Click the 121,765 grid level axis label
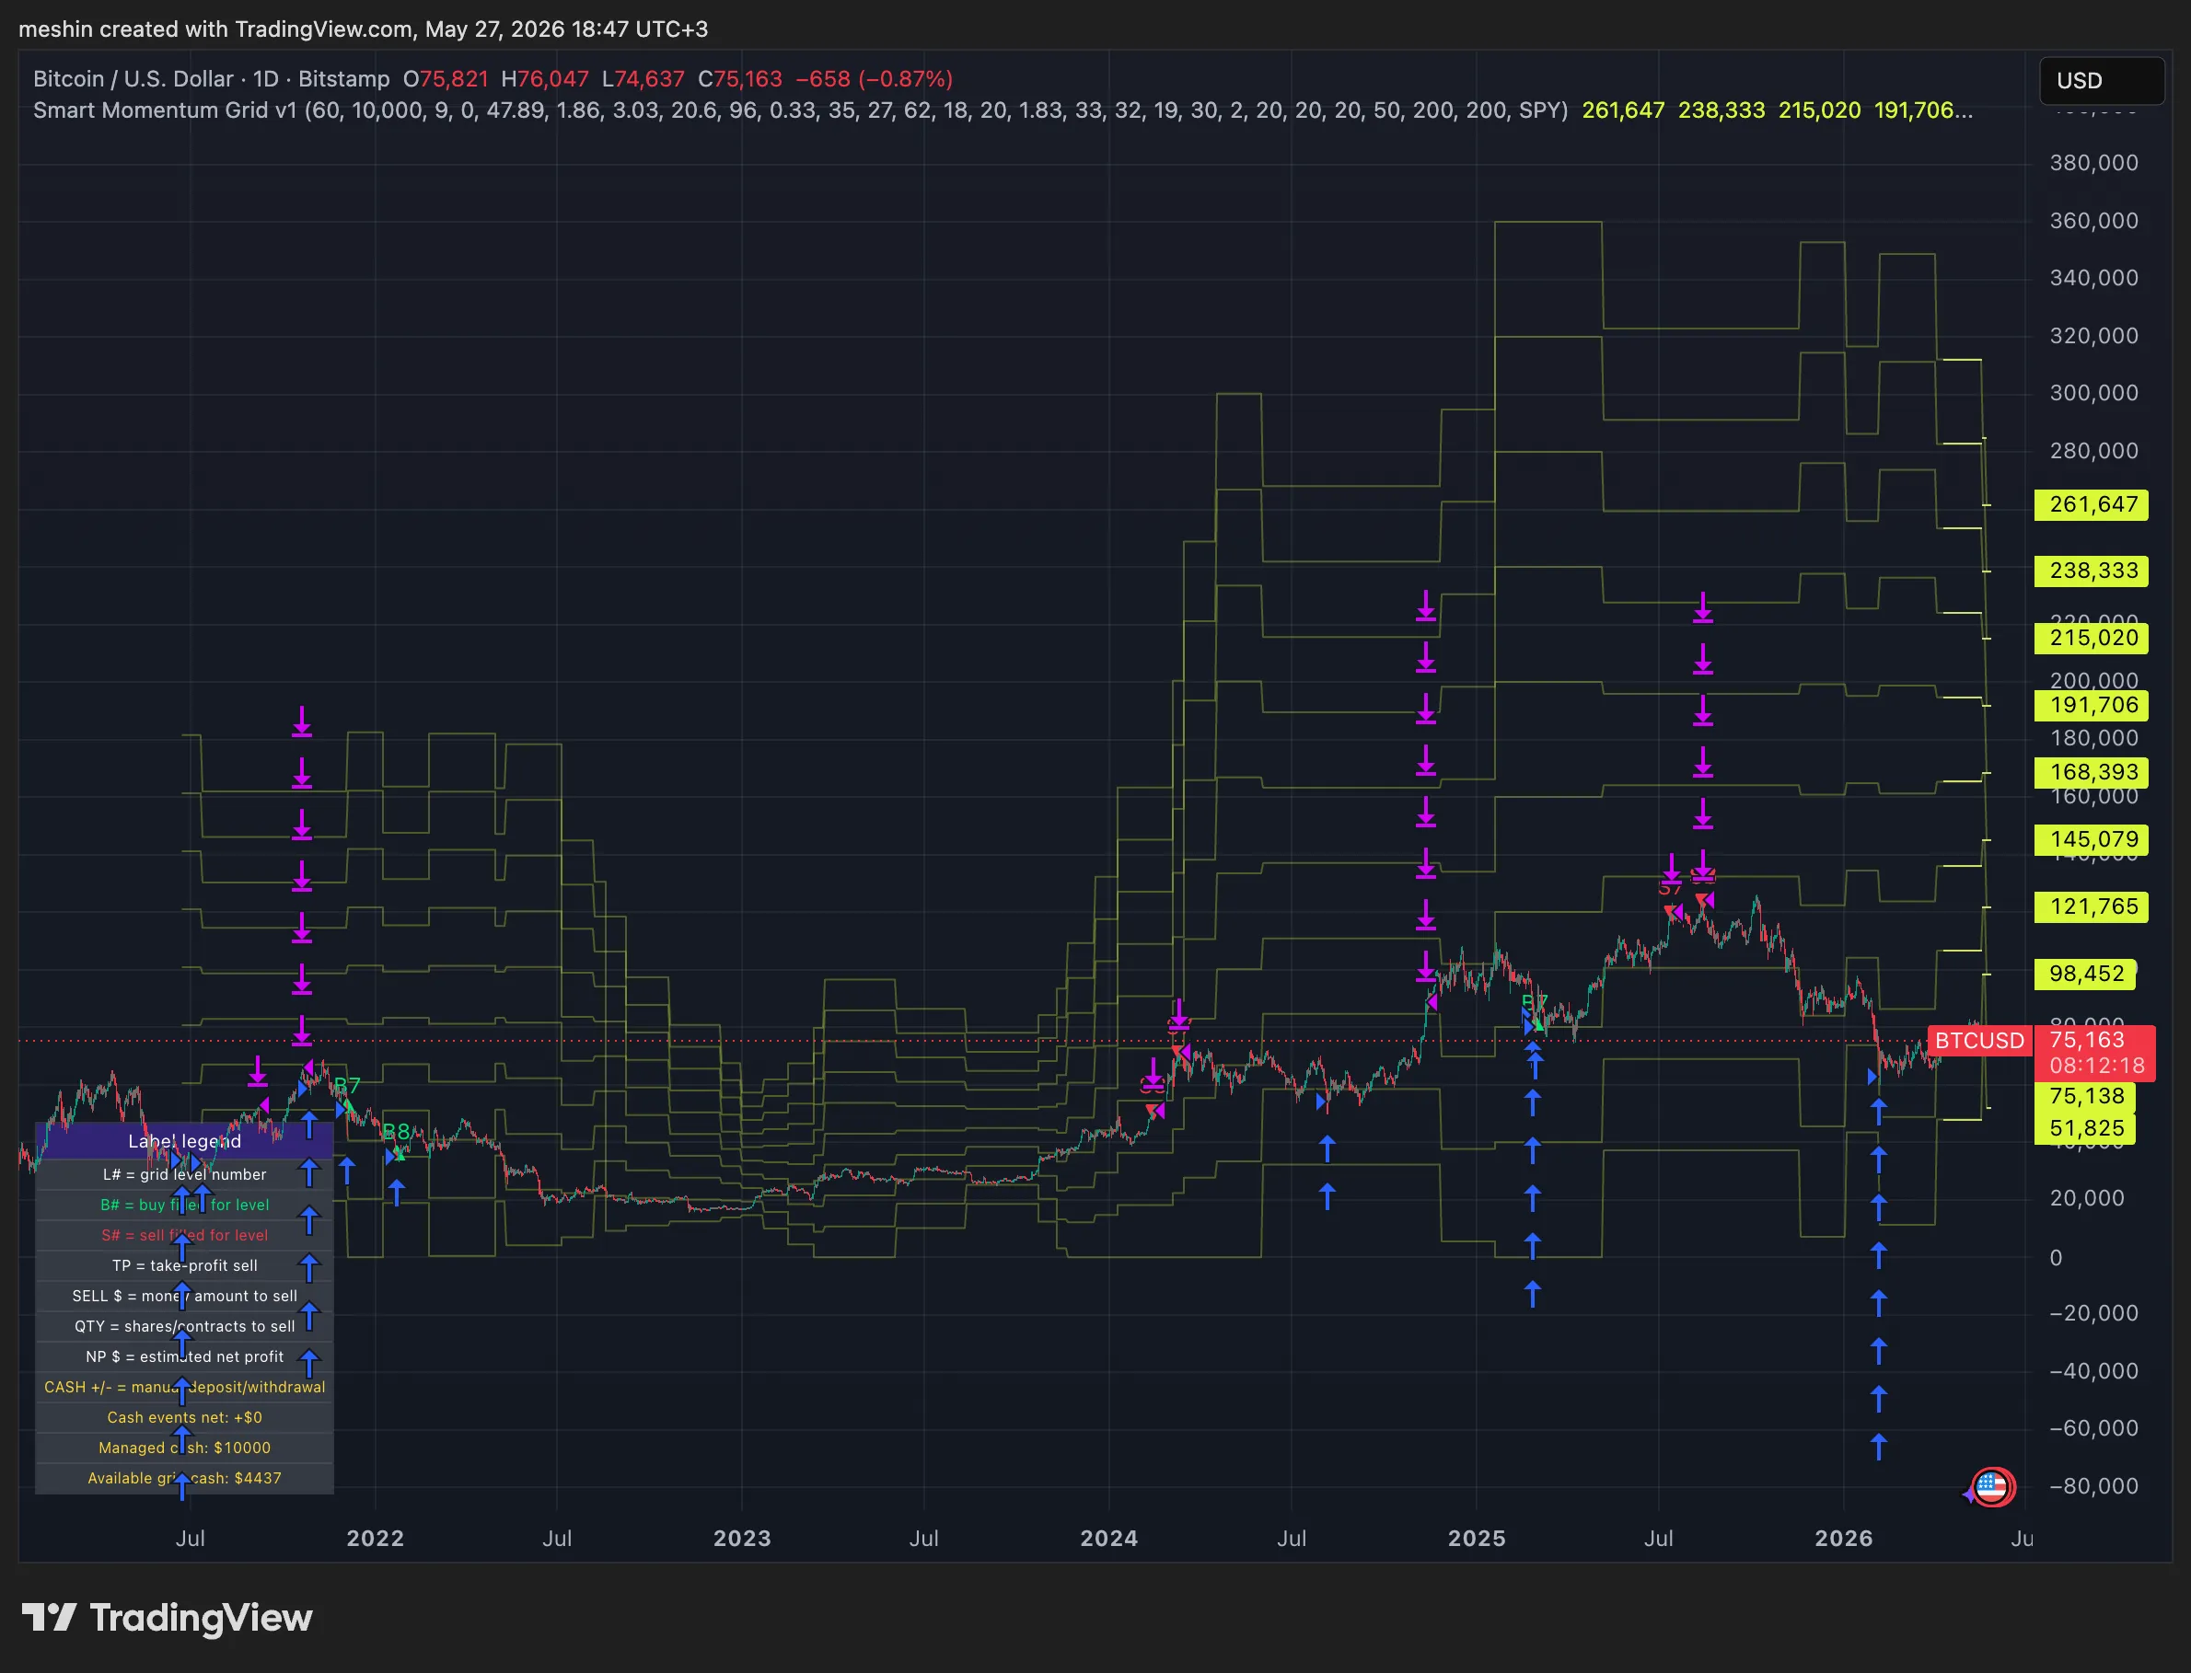Viewport: 2191px width, 1673px height. [x=2092, y=906]
